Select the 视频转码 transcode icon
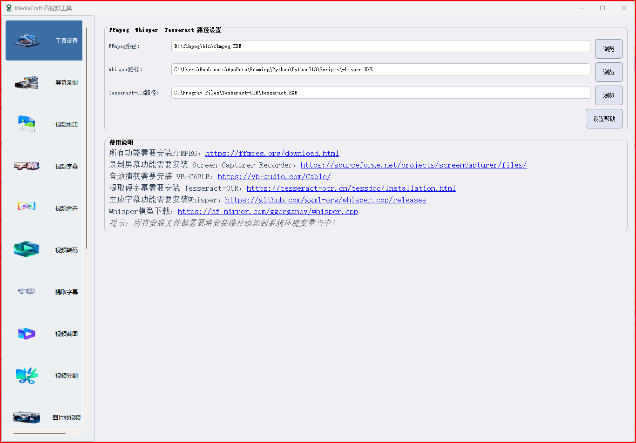The image size is (636, 443). 27,249
